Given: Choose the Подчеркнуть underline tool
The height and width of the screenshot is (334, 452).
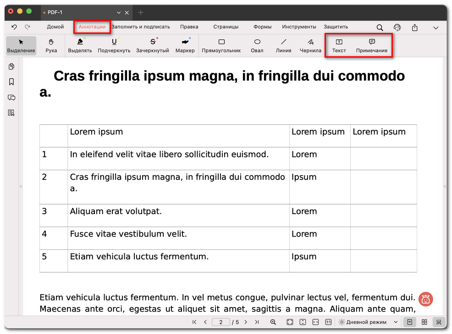Looking at the screenshot, I should point(114,45).
